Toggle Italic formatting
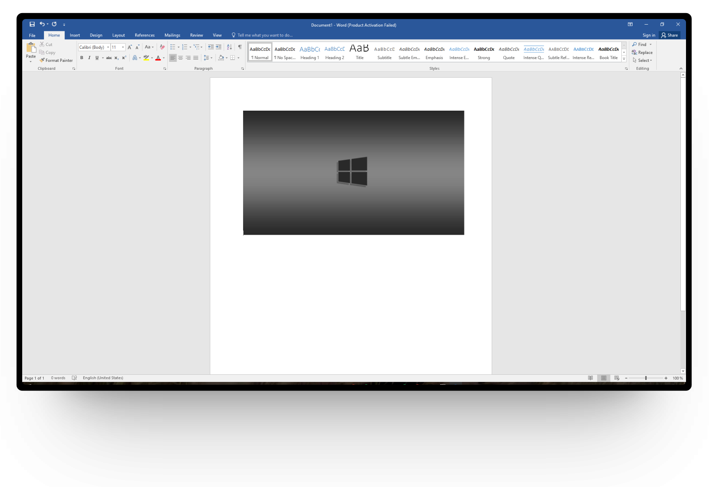This screenshot has height=487, width=709. coord(89,58)
